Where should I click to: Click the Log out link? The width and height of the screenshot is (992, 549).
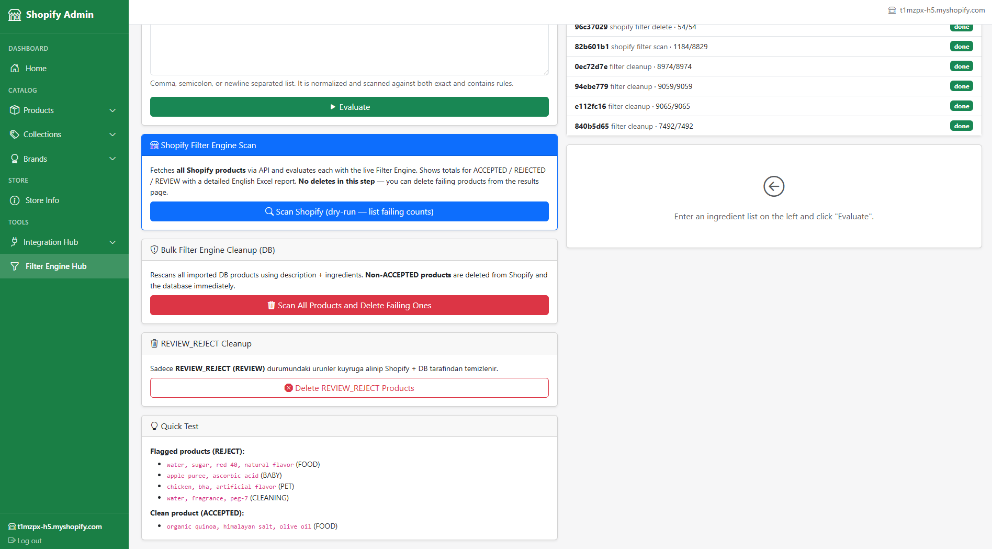[x=25, y=541]
